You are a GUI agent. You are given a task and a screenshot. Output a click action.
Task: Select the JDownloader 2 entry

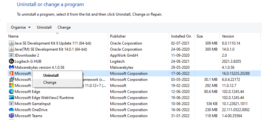coord(27,55)
